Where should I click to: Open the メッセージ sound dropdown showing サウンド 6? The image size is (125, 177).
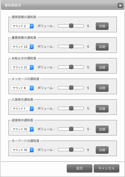22,88
